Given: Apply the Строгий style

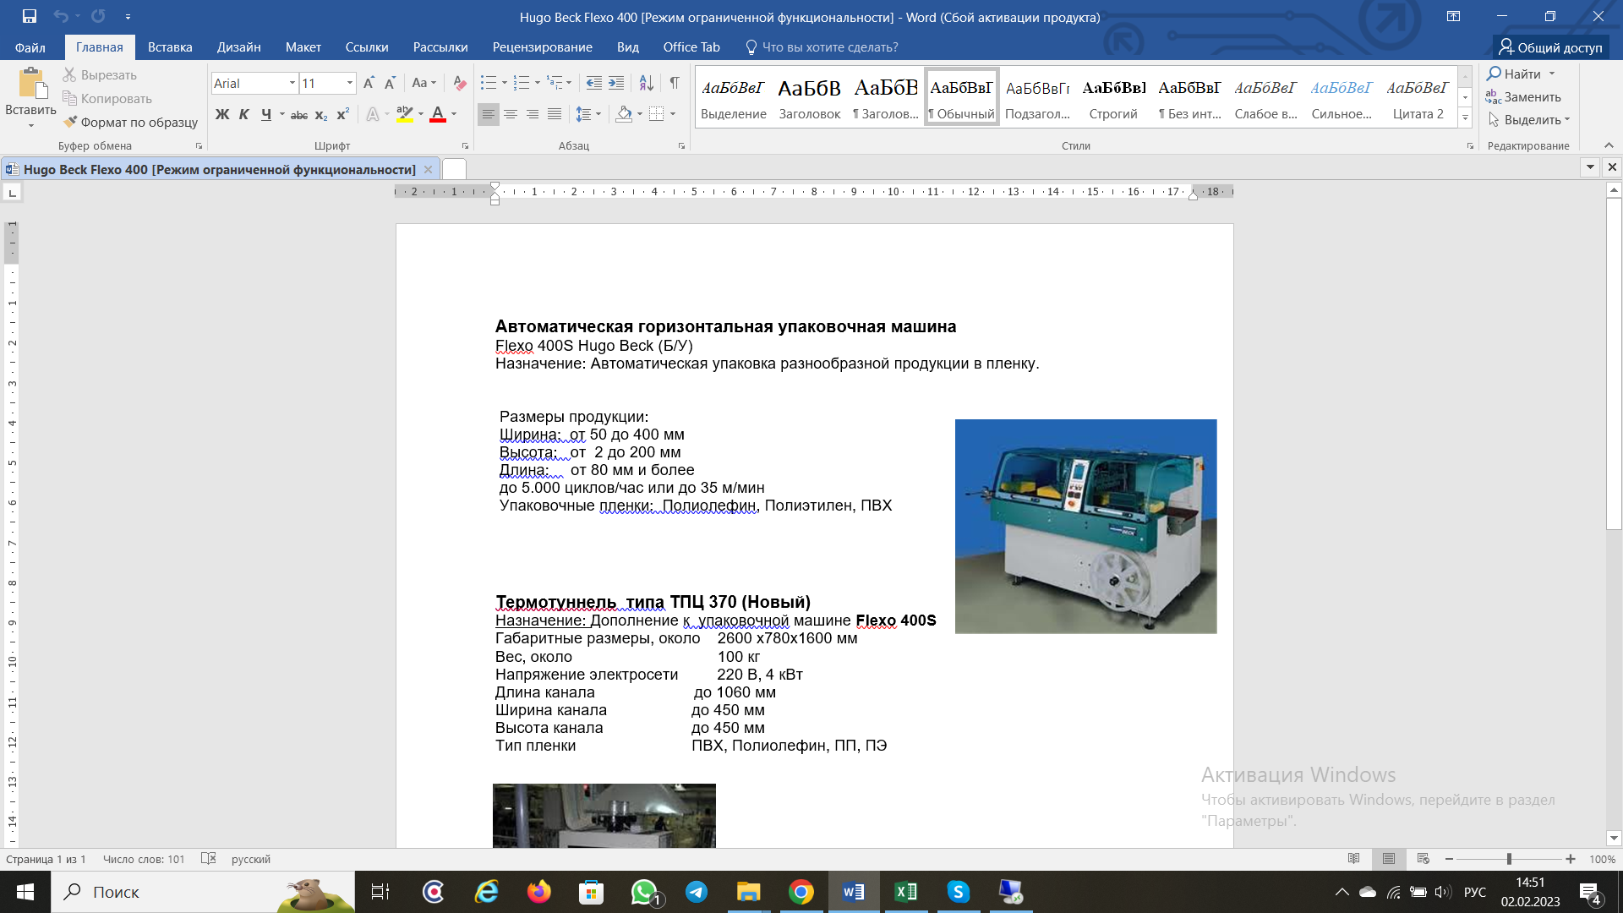Looking at the screenshot, I should [x=1113, y=97].
